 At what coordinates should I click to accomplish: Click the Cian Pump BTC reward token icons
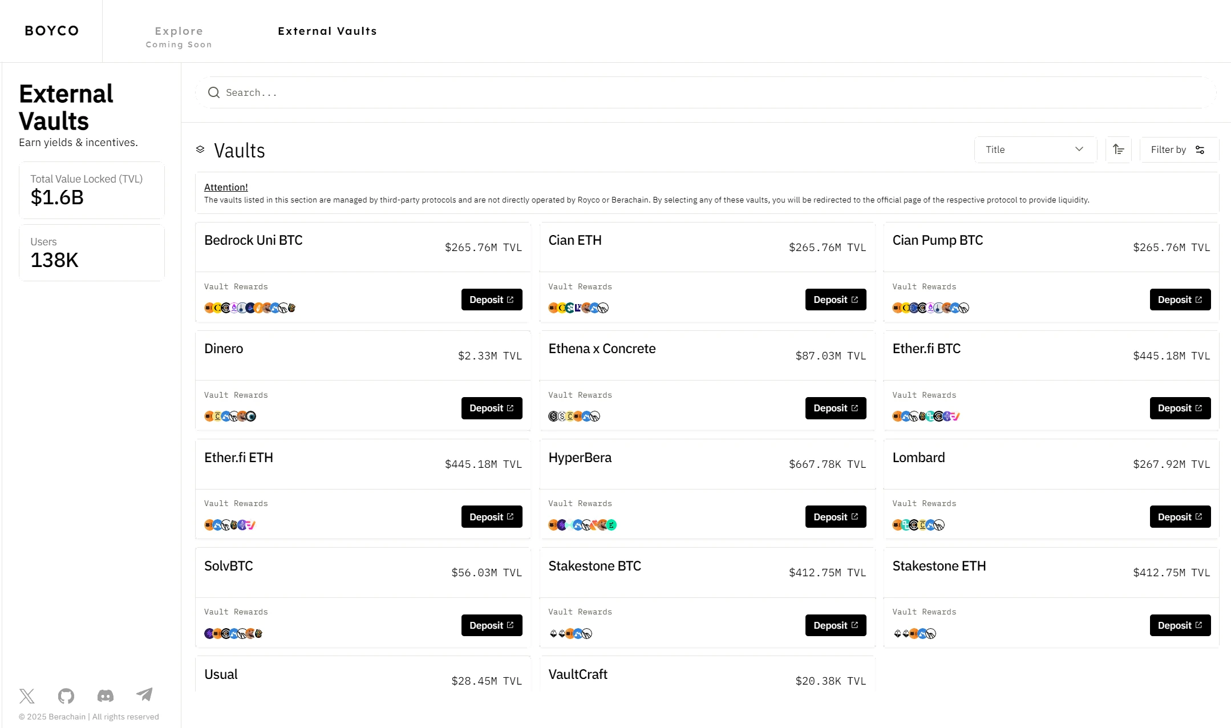[x=930, y=308]
